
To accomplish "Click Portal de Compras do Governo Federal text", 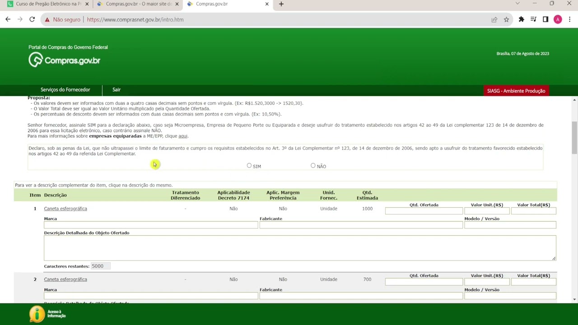I will pos(68,47).
